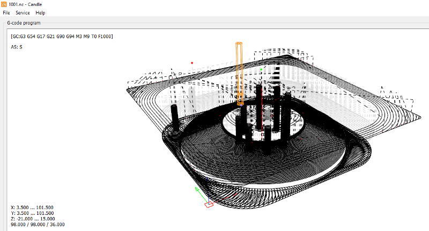Screen dimensions: 429x231
Task: Open the Service menu
Action: (x=23, y=13)
